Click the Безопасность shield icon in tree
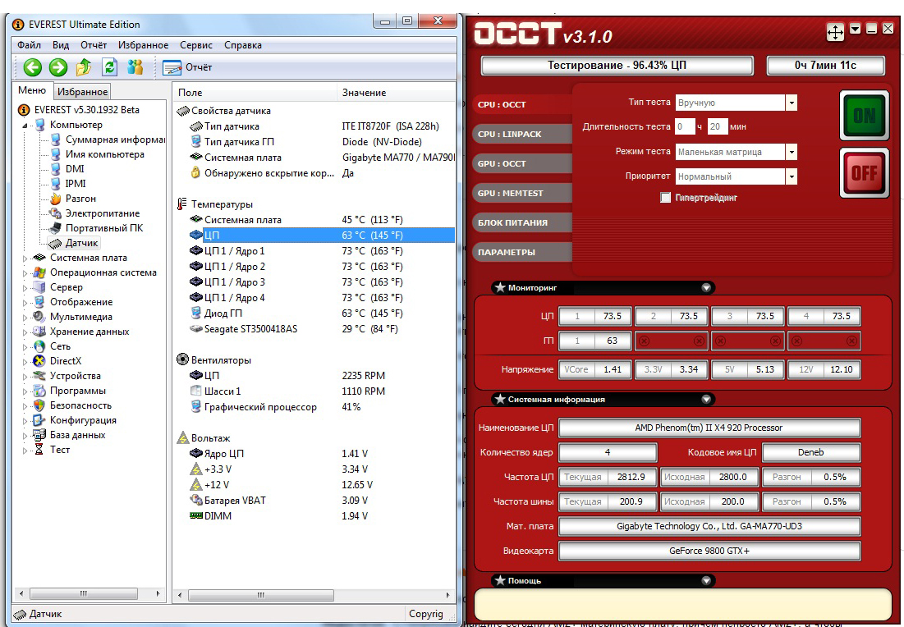The image size is (904, 627). coord(39,405)
